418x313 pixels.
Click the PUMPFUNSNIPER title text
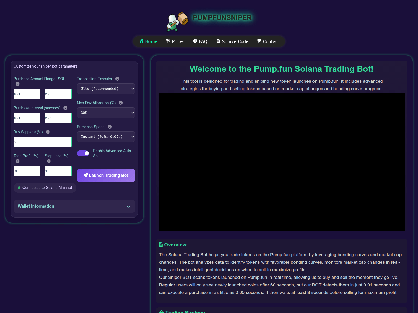(x=222, y=18)
